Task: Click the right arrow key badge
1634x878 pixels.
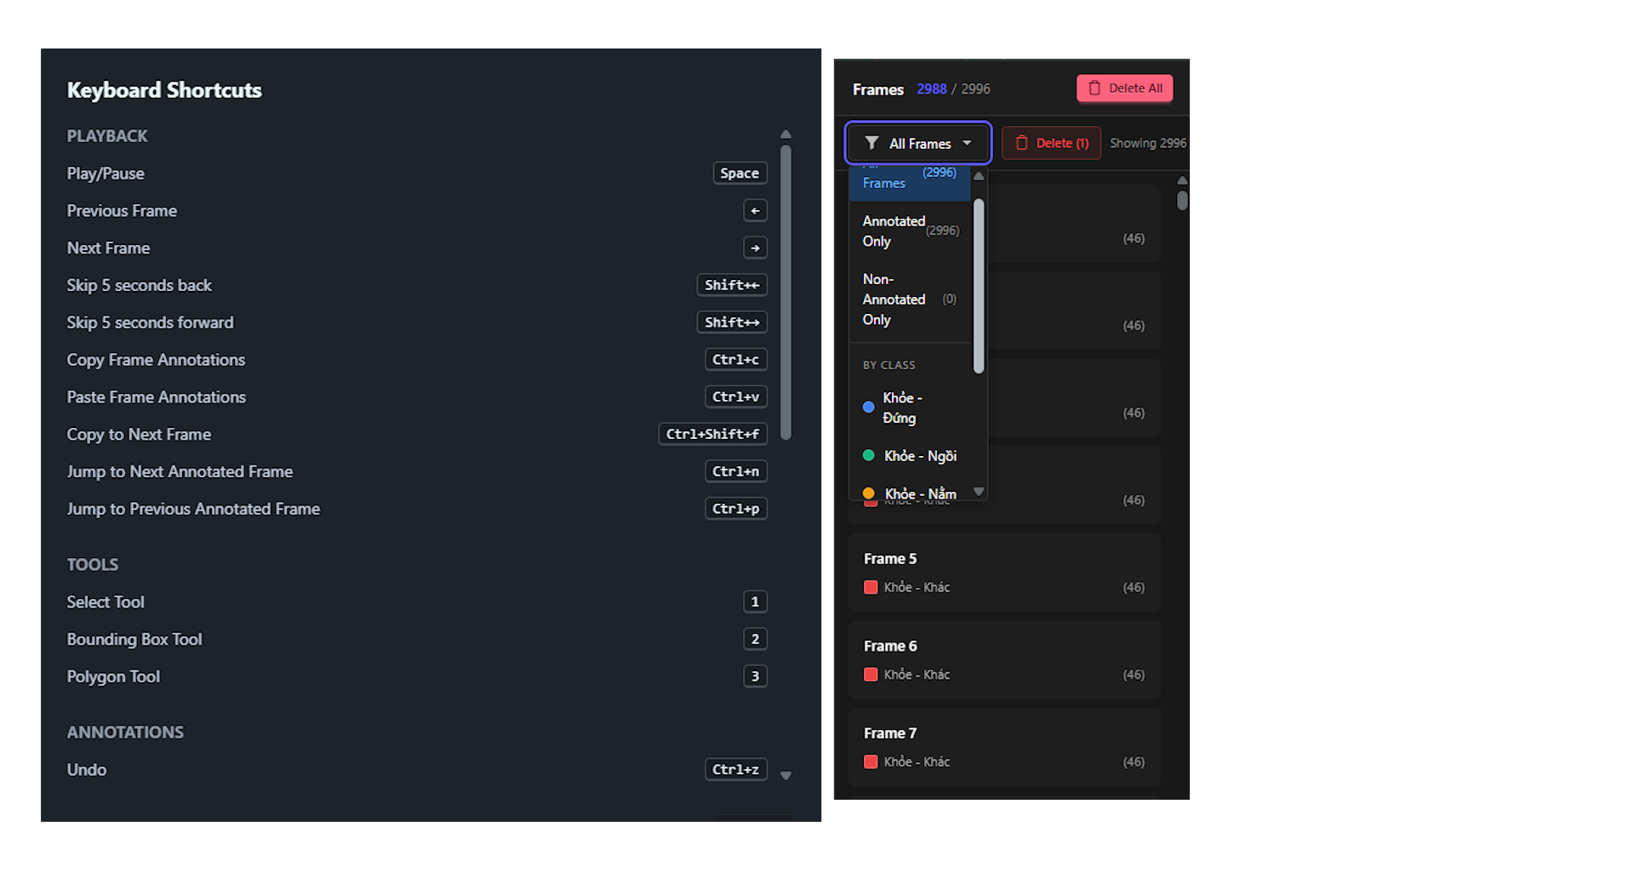Action: coord(755,248)
